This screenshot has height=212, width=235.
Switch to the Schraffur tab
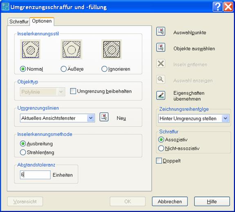pos(19,22)
